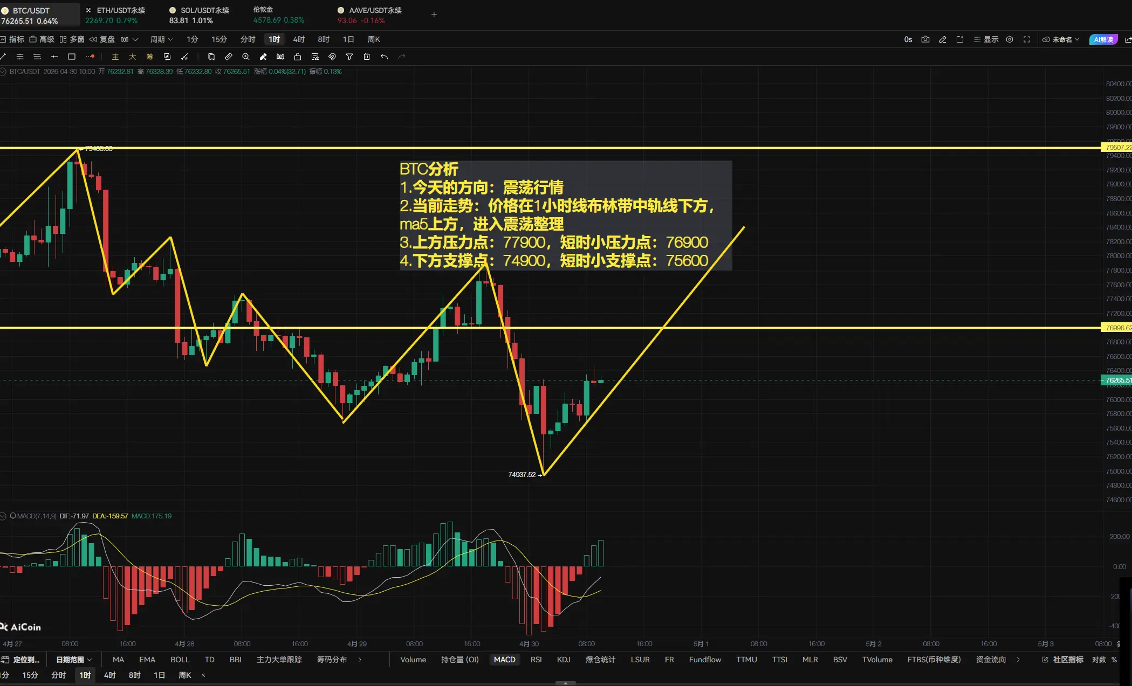
Task: Click the undo arrow icon
Action: tap(384, 57)
